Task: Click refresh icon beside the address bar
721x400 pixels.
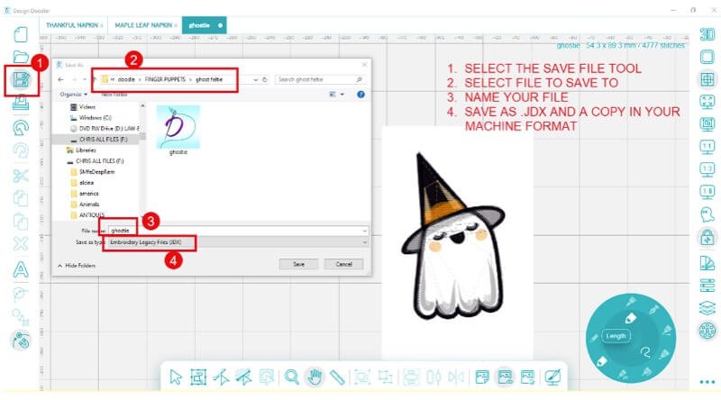Action: [x=265, y=79]
